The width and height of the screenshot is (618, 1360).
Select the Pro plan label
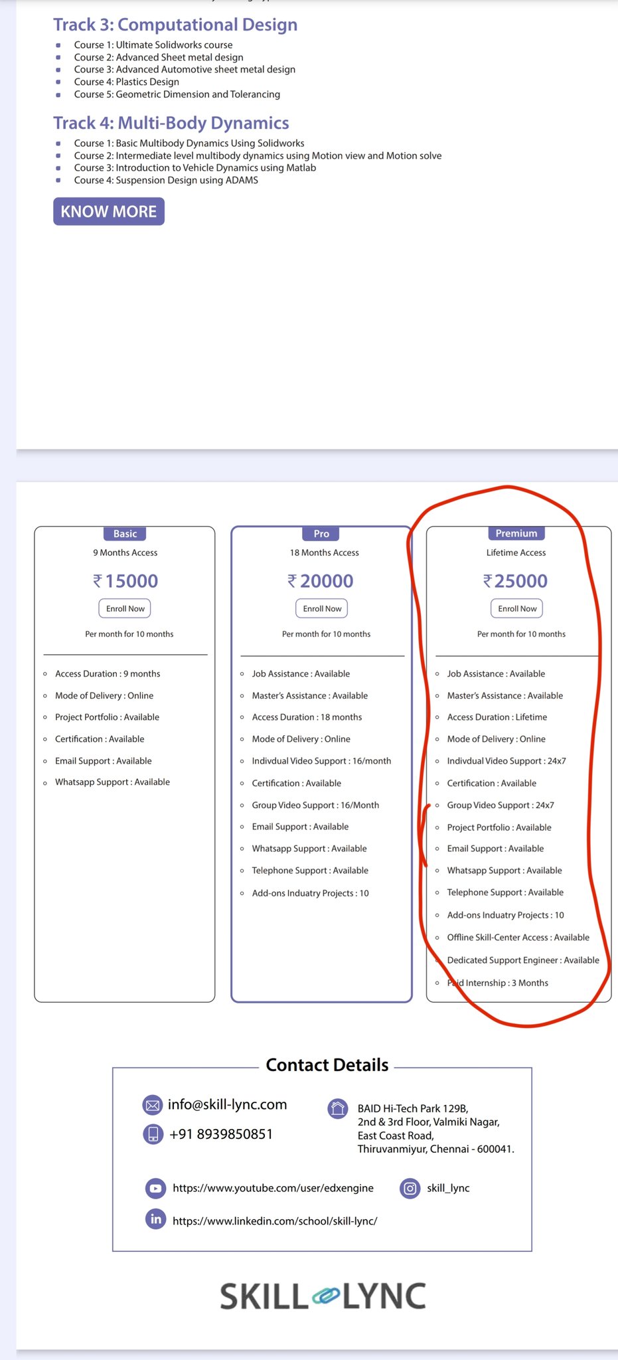coord(321,534)
